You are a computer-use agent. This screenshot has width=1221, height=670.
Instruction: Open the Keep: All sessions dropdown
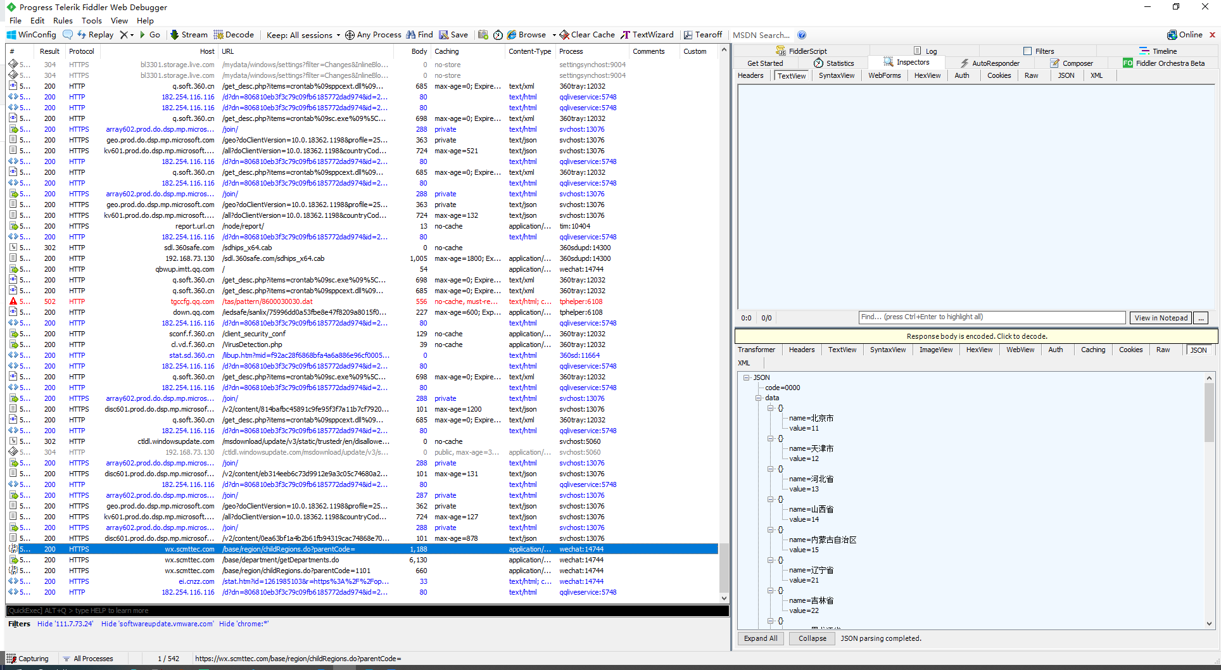coord(303,35)
